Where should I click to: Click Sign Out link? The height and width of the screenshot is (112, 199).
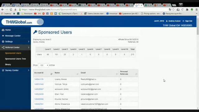188,21
